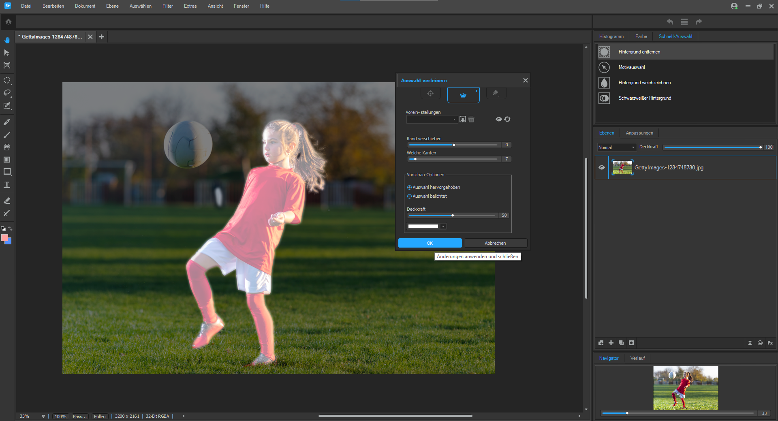The image size is (778, 421).
Task: Confirm changes with the OK button
Action: 430,243
